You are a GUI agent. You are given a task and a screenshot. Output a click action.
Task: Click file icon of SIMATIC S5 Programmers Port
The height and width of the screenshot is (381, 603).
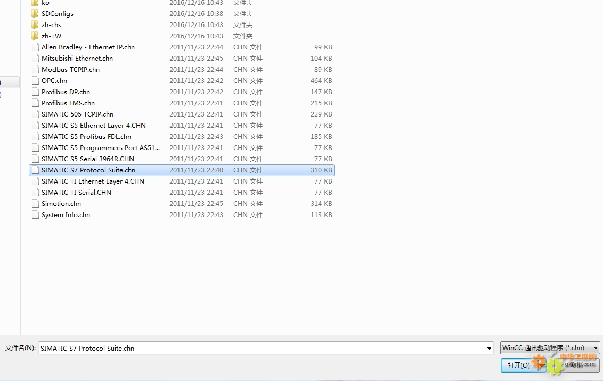35,147
